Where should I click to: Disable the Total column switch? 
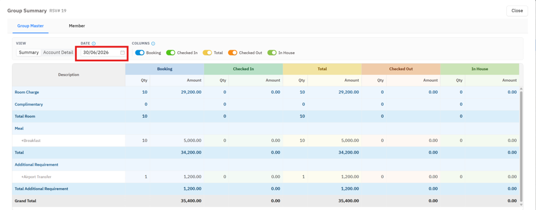(207, 53)
